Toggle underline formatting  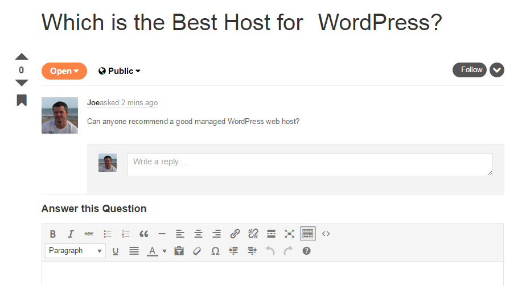pos(116,251)
